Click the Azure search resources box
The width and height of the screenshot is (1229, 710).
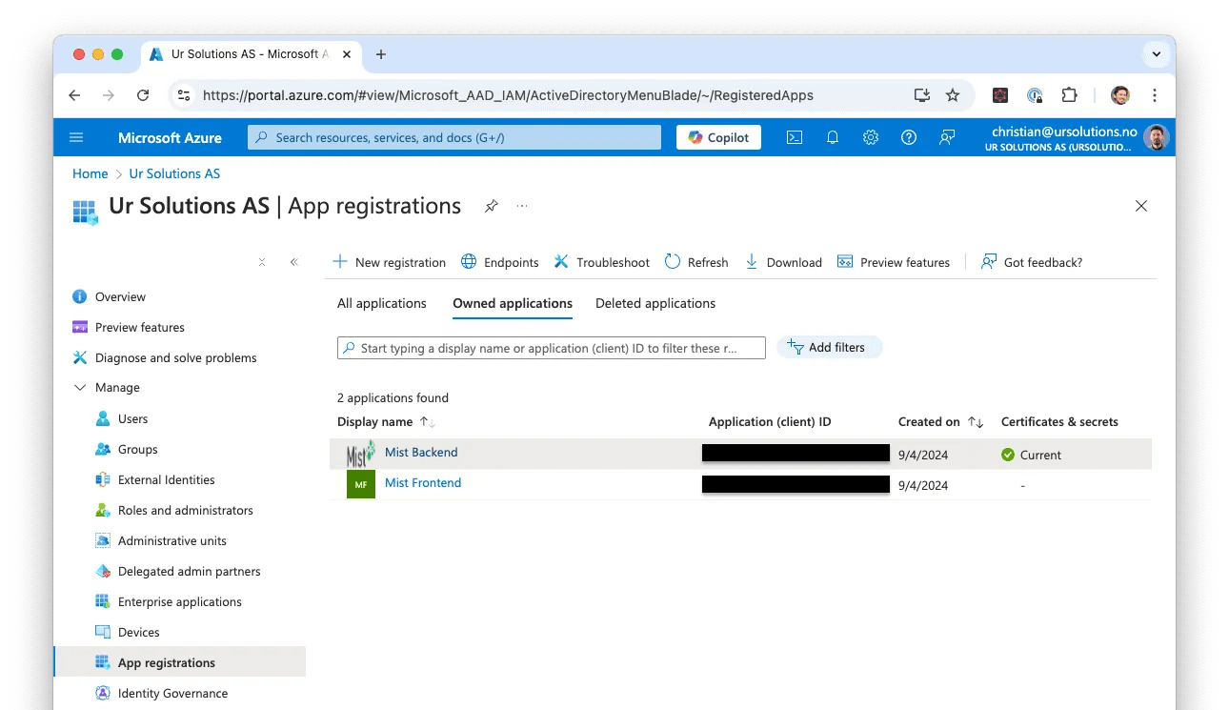(x=454, y=137)
